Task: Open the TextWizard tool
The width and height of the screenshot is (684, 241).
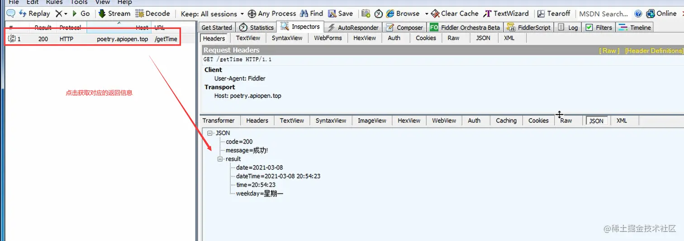Action: click(506, 14)
